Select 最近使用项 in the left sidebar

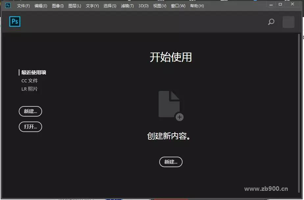point(34,73)
